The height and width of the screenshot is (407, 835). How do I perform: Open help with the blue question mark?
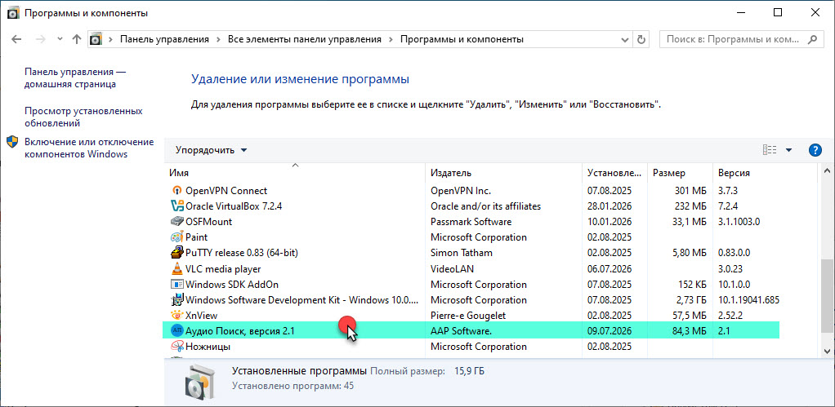coord(815,150)
